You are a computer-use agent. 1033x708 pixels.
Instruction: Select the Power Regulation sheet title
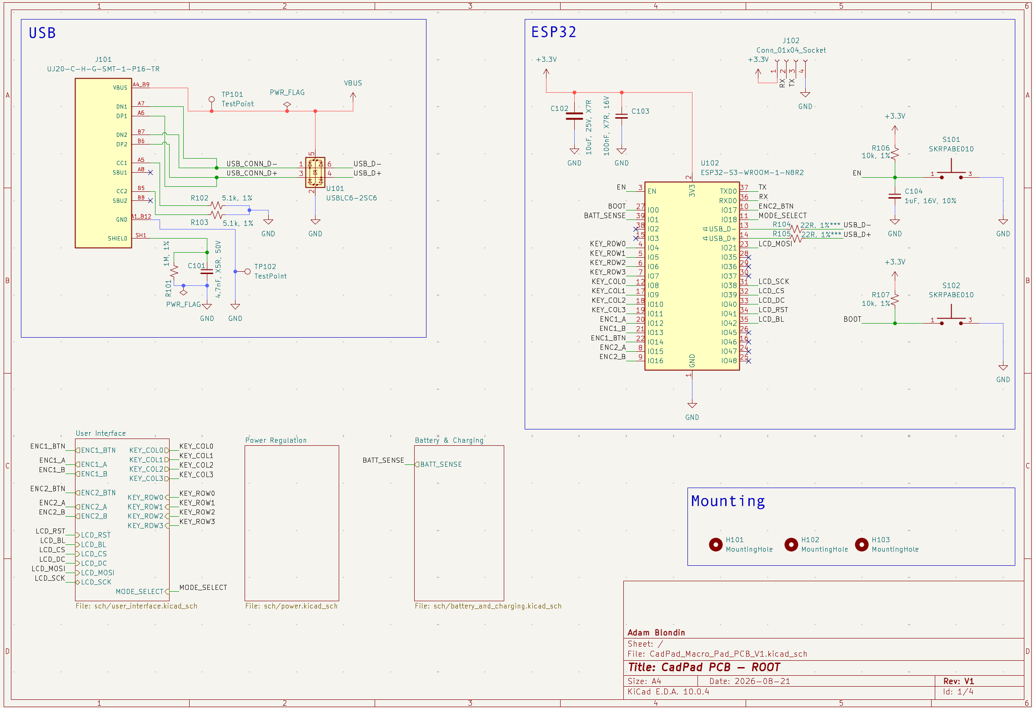click(276, 440)
